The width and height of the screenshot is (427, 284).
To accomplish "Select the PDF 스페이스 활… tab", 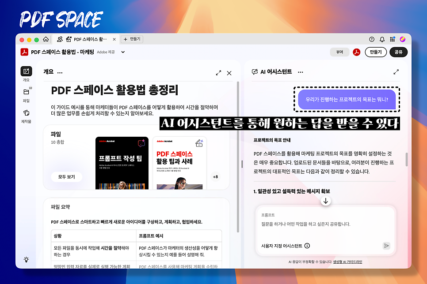I will point(85,39).
